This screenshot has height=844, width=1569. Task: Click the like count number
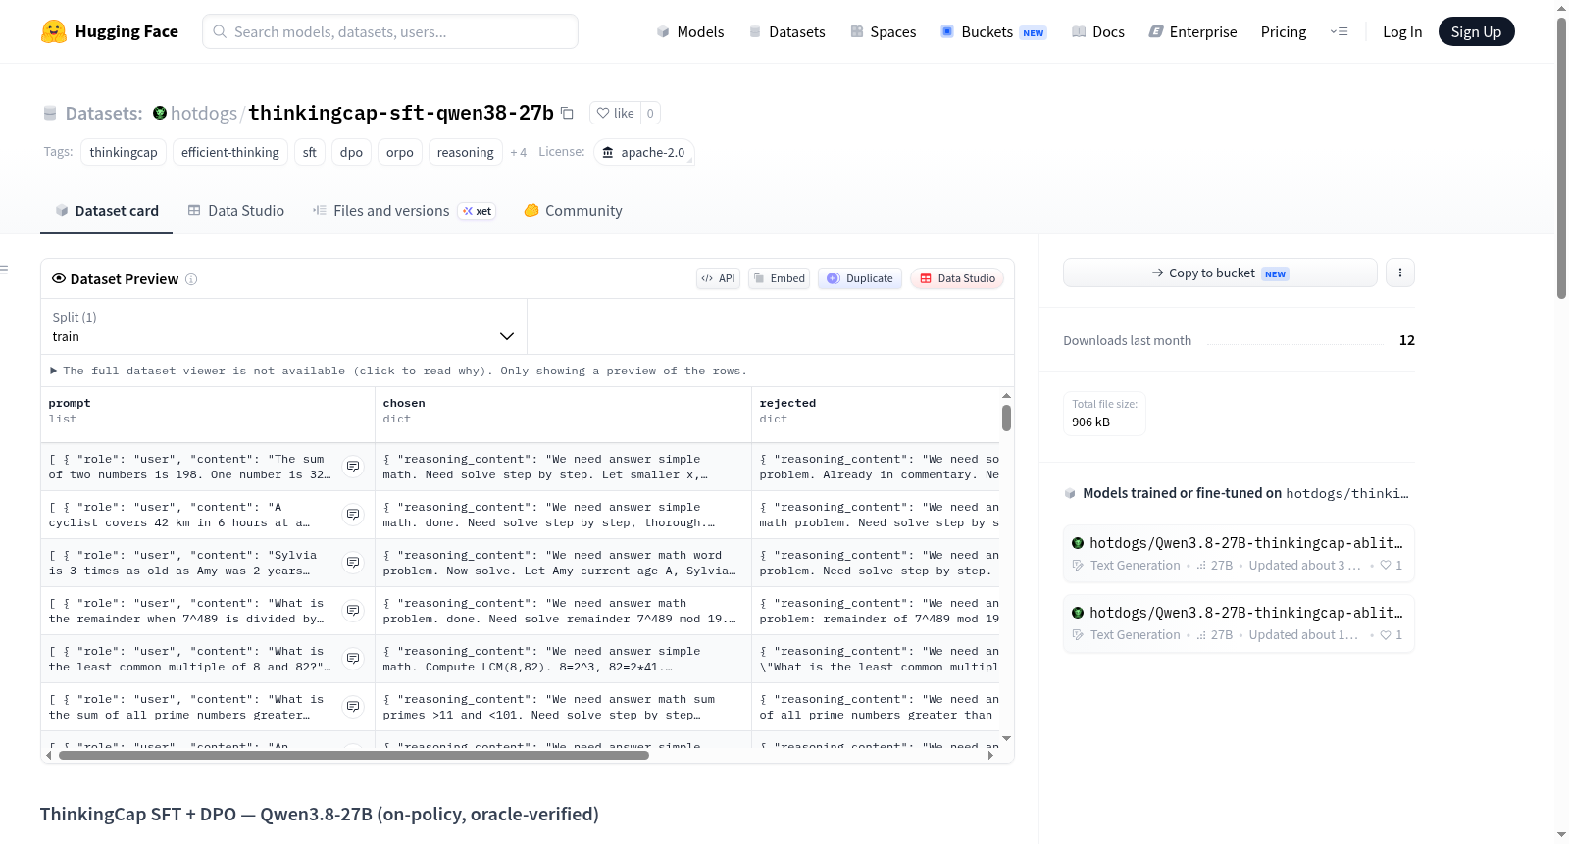650,113
